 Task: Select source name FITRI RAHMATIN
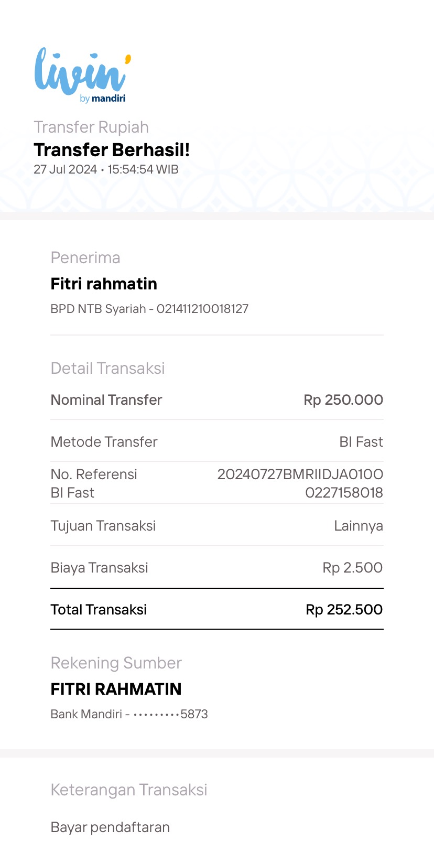click(116, 689)
